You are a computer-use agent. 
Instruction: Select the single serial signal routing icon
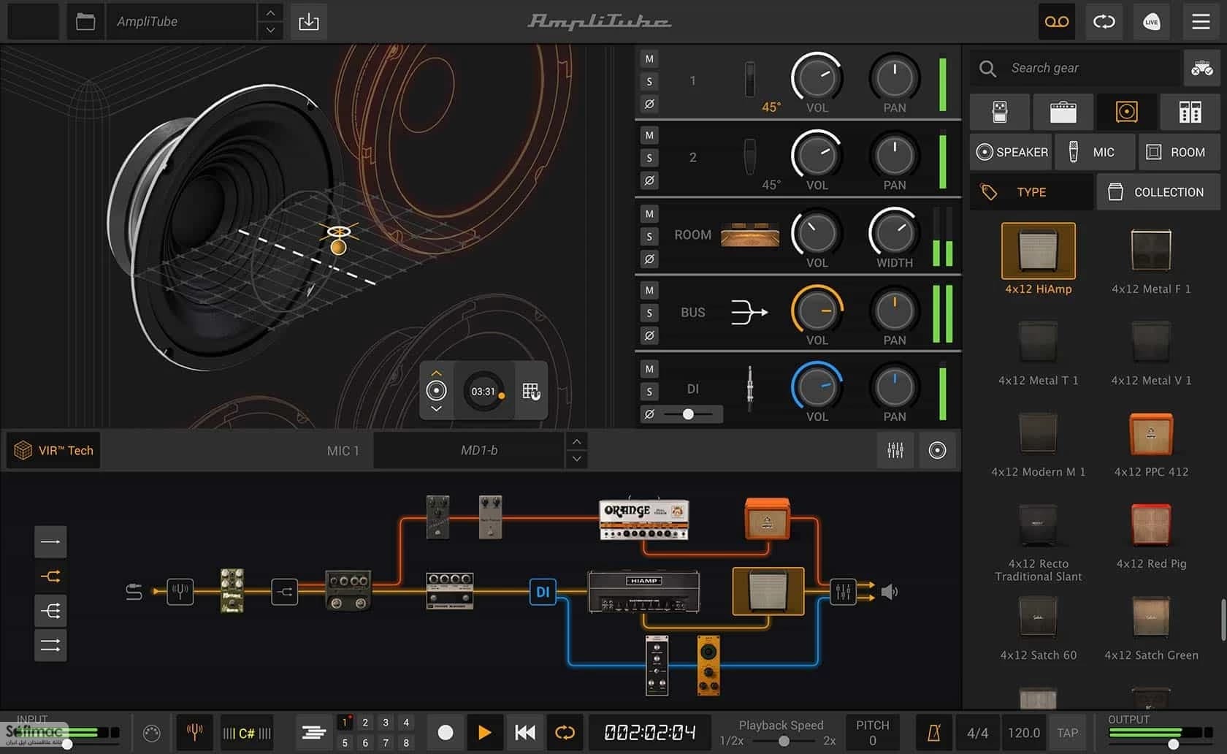coord(50,542)
